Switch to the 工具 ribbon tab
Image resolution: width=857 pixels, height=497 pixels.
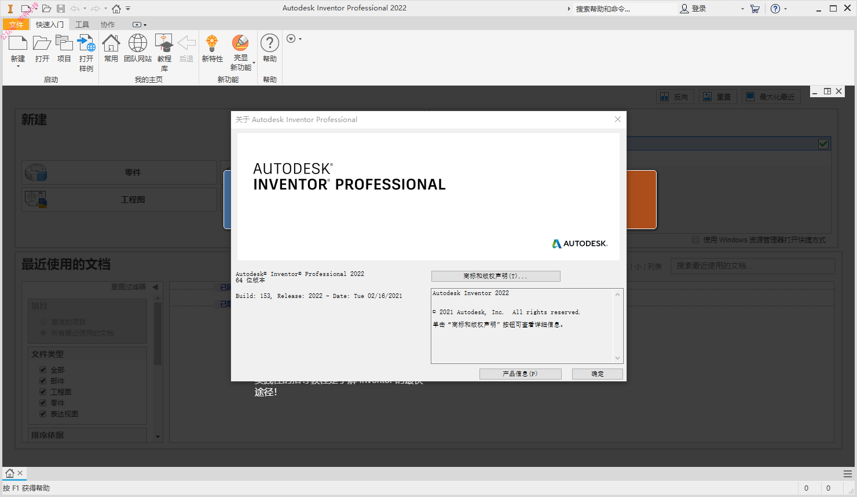tap(82, 24)
